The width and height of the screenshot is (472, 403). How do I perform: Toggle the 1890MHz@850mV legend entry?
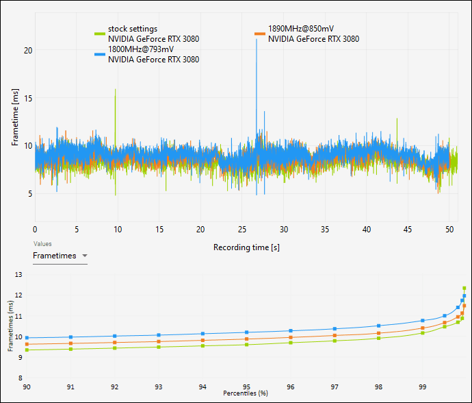tap(306, 34)
